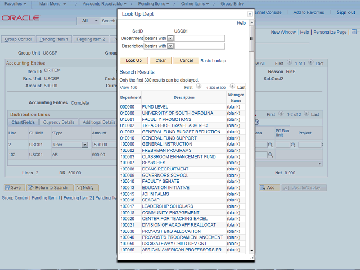Choose GENERAL FUND SUPPORT row
The width and height of the screenshot is (360, 270).
coord(169,138)
